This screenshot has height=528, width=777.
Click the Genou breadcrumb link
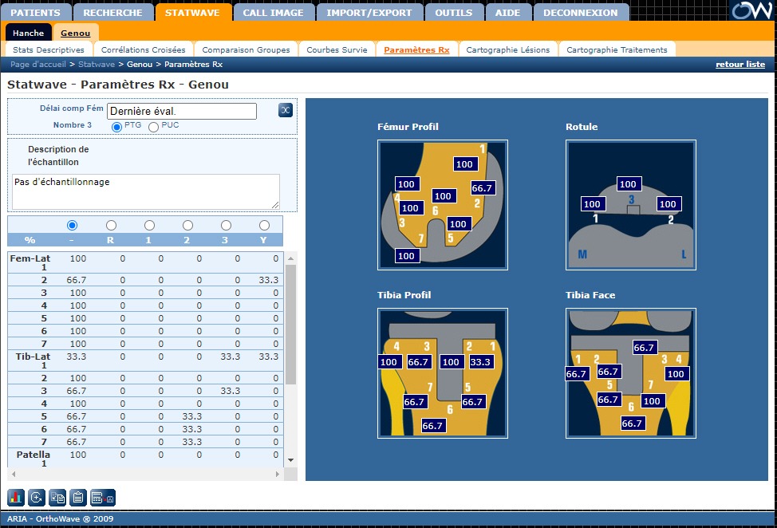140,65
